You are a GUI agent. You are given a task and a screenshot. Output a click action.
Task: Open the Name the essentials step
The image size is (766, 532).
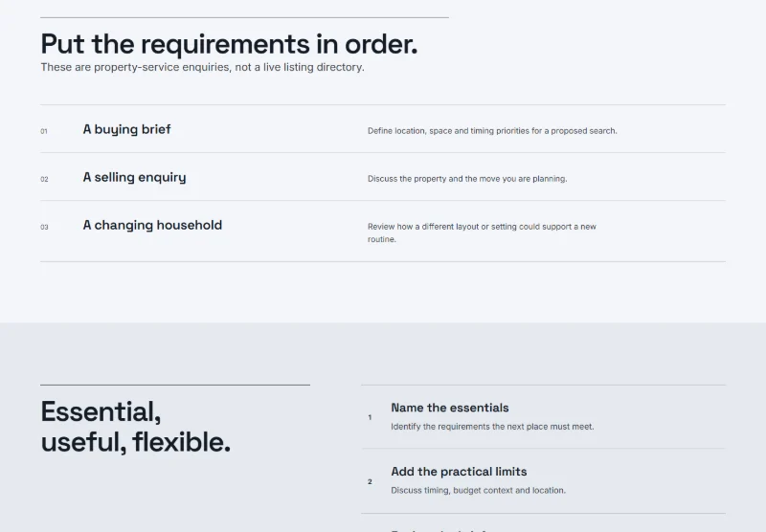[544, 417]
